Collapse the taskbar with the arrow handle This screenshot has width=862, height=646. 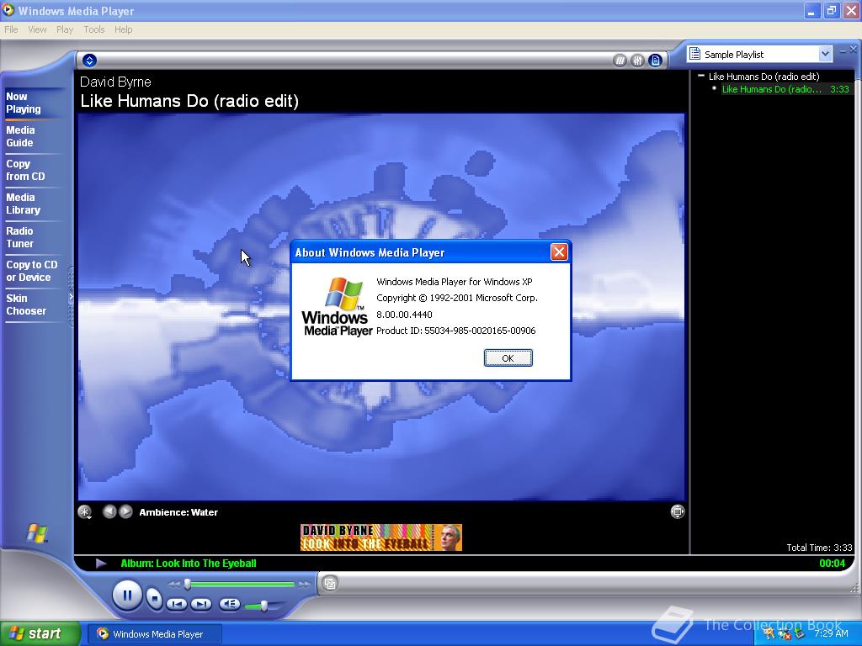[71, 297]
